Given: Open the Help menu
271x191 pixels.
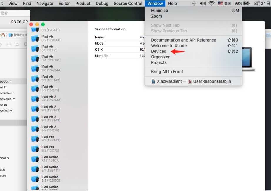Looking at the screenshot, I should pyautogui.click(x=173, y=4).
